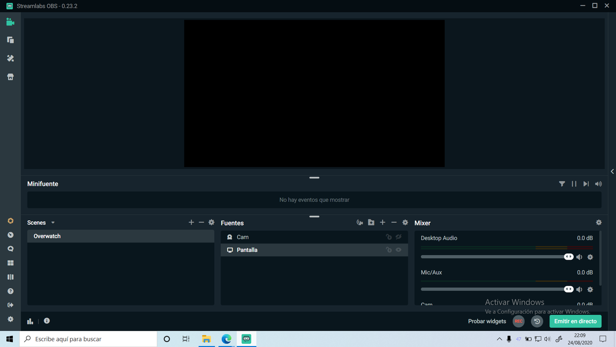Open Desktop Audio settings gear

click(x=590, y=257)
